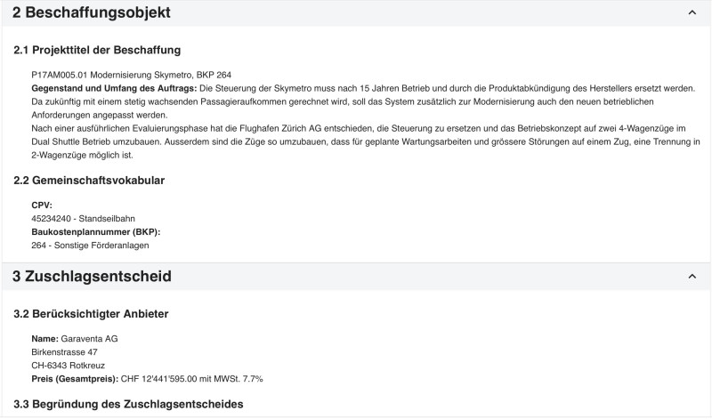Click the CPV code 45234240 Standseilbahn

(x=82, y=218)
